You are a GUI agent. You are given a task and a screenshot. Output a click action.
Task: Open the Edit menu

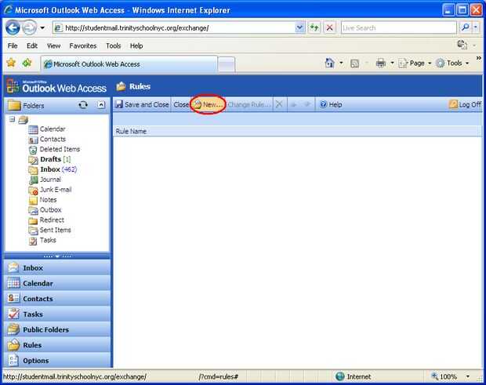click(32, 46)
